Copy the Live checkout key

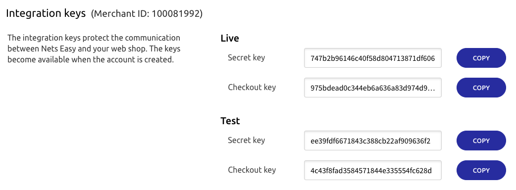[481, 88]
